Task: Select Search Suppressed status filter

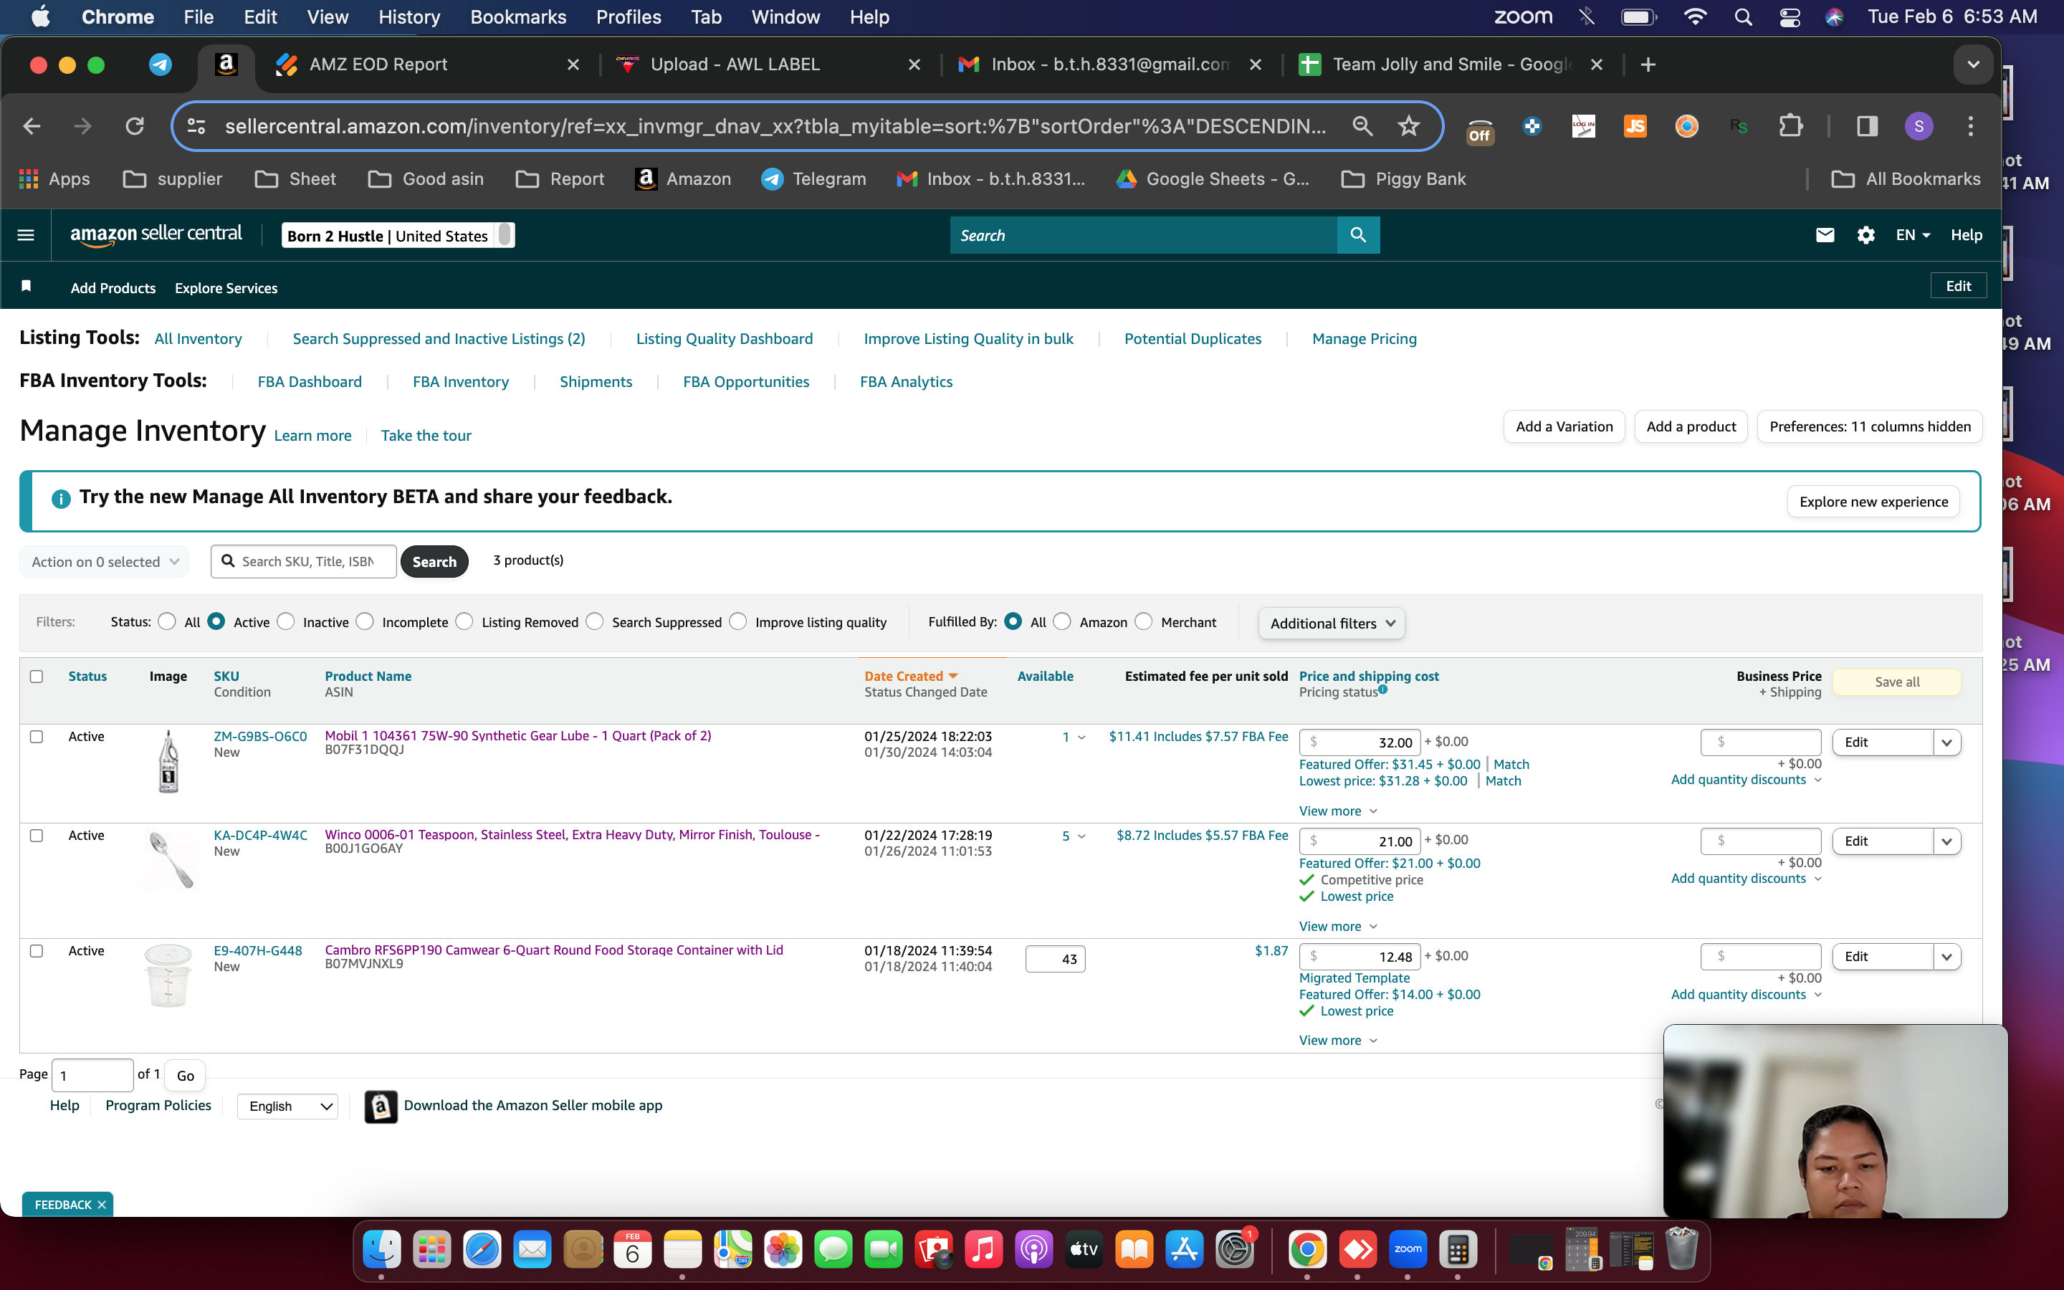Action: [x=594, y=622]
